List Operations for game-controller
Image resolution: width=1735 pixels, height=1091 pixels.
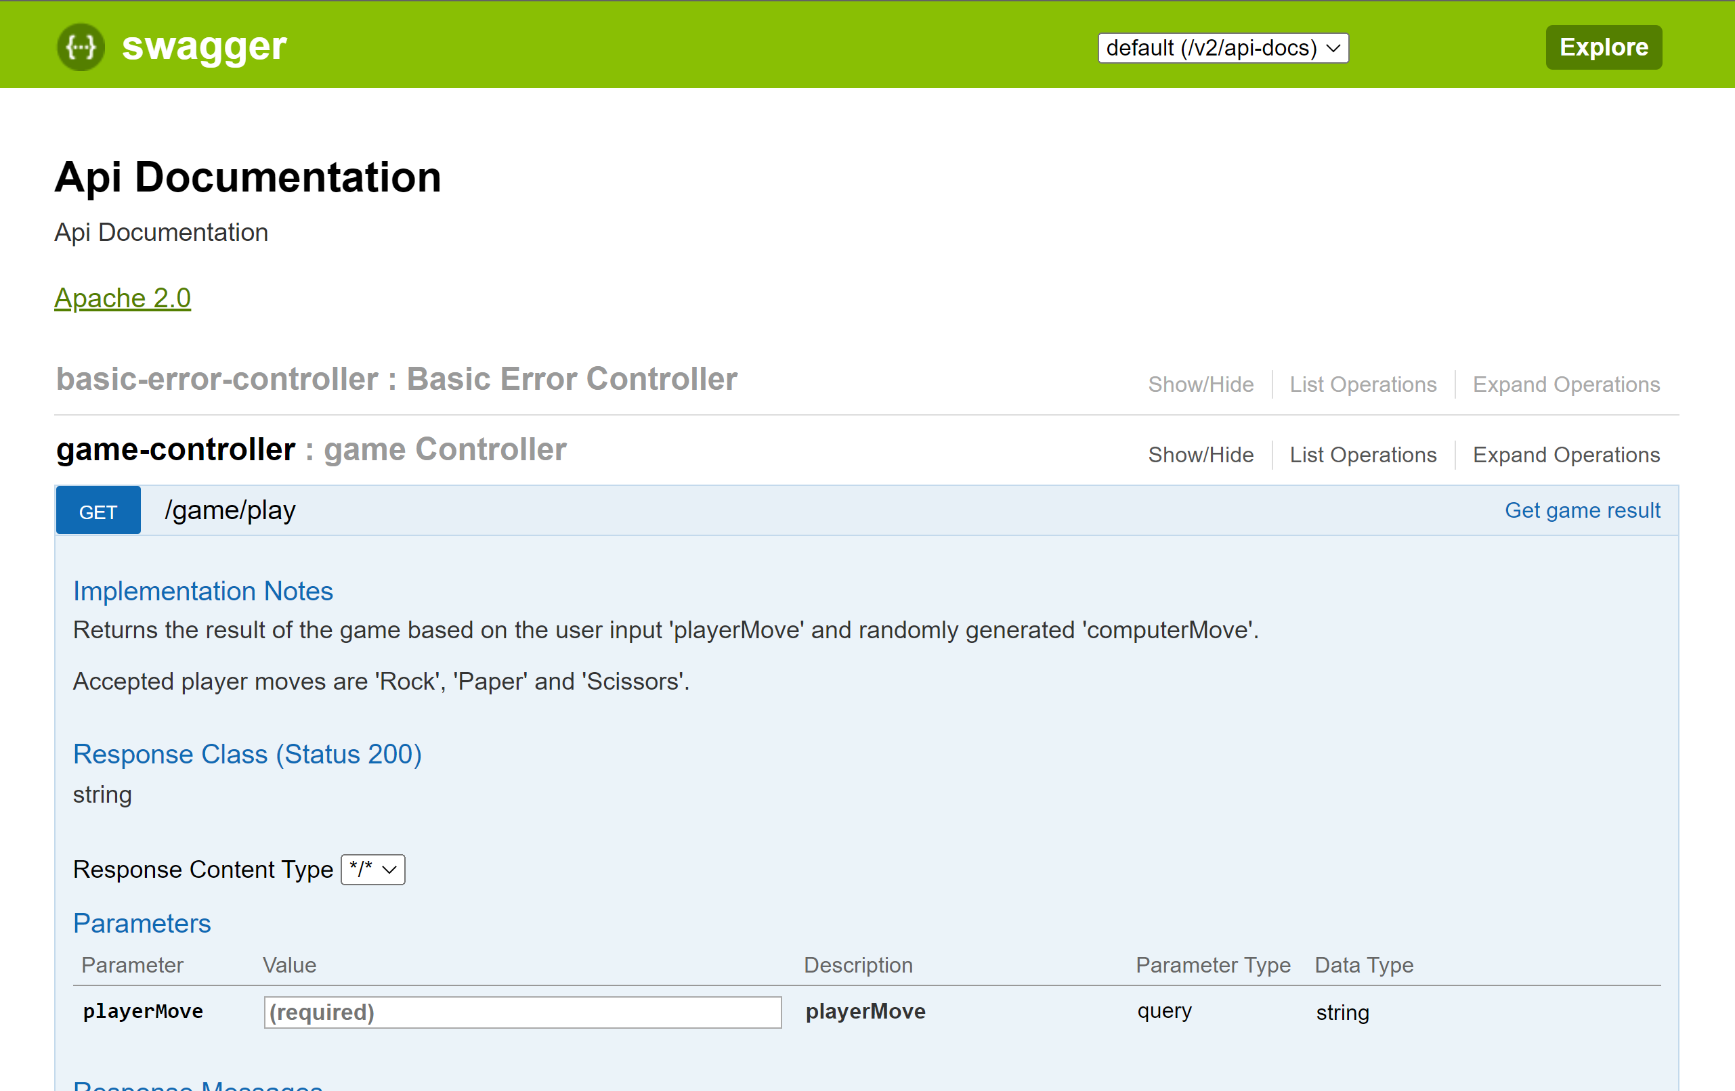tap(1363, 455)
